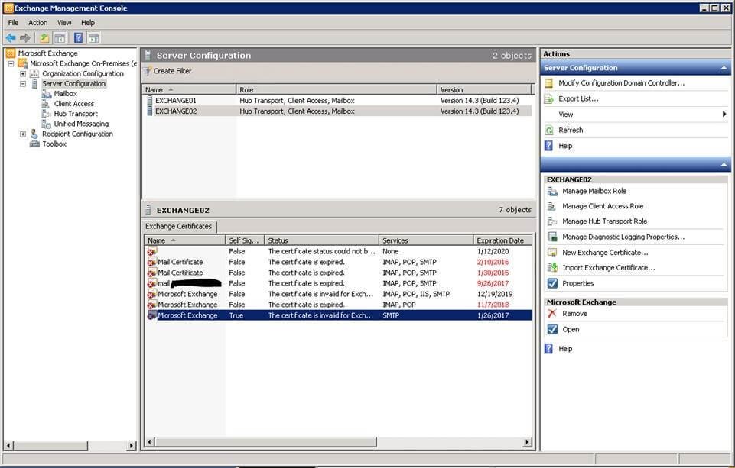Collapse the Microsoft Exchange On-Premises node

pyautogui.click(x=11, y=63)
